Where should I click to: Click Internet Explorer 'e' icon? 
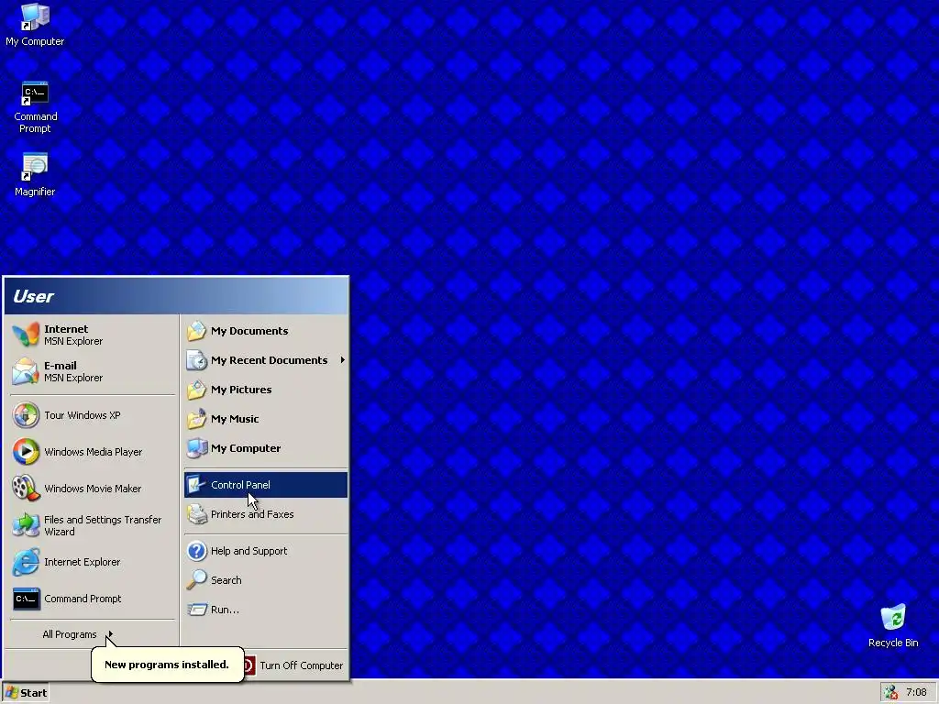[26, 562]
